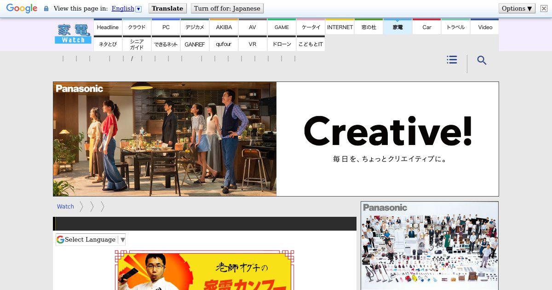Click the Translate button
The width and height of the screenshot is (552, 290).
coord(167,8)
